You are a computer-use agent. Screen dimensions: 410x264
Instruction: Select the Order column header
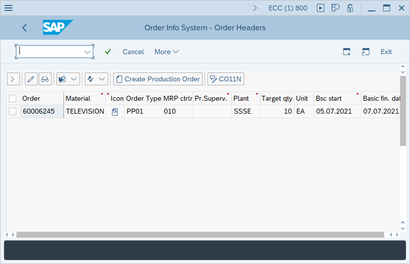pos(42,99)
